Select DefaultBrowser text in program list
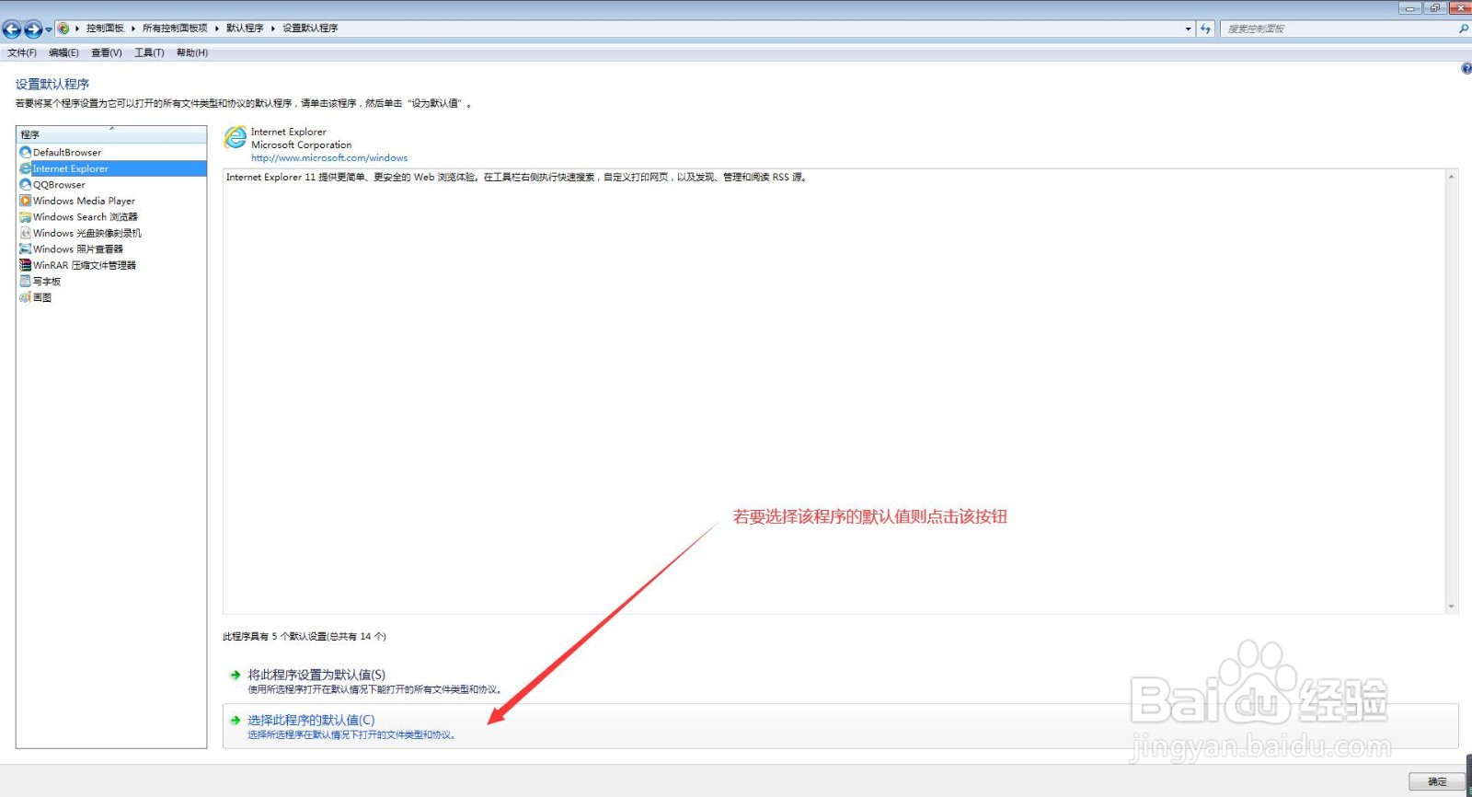This screenshot has height=797, width=1472. click(67, 153)
